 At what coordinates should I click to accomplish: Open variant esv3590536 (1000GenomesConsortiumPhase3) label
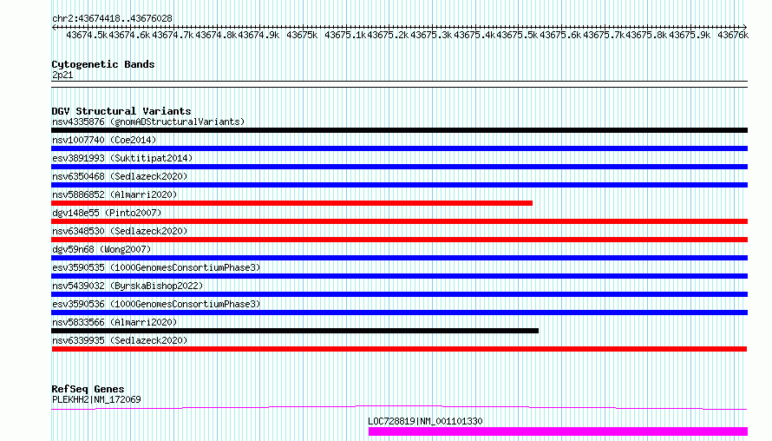click(x=156, y=304)
